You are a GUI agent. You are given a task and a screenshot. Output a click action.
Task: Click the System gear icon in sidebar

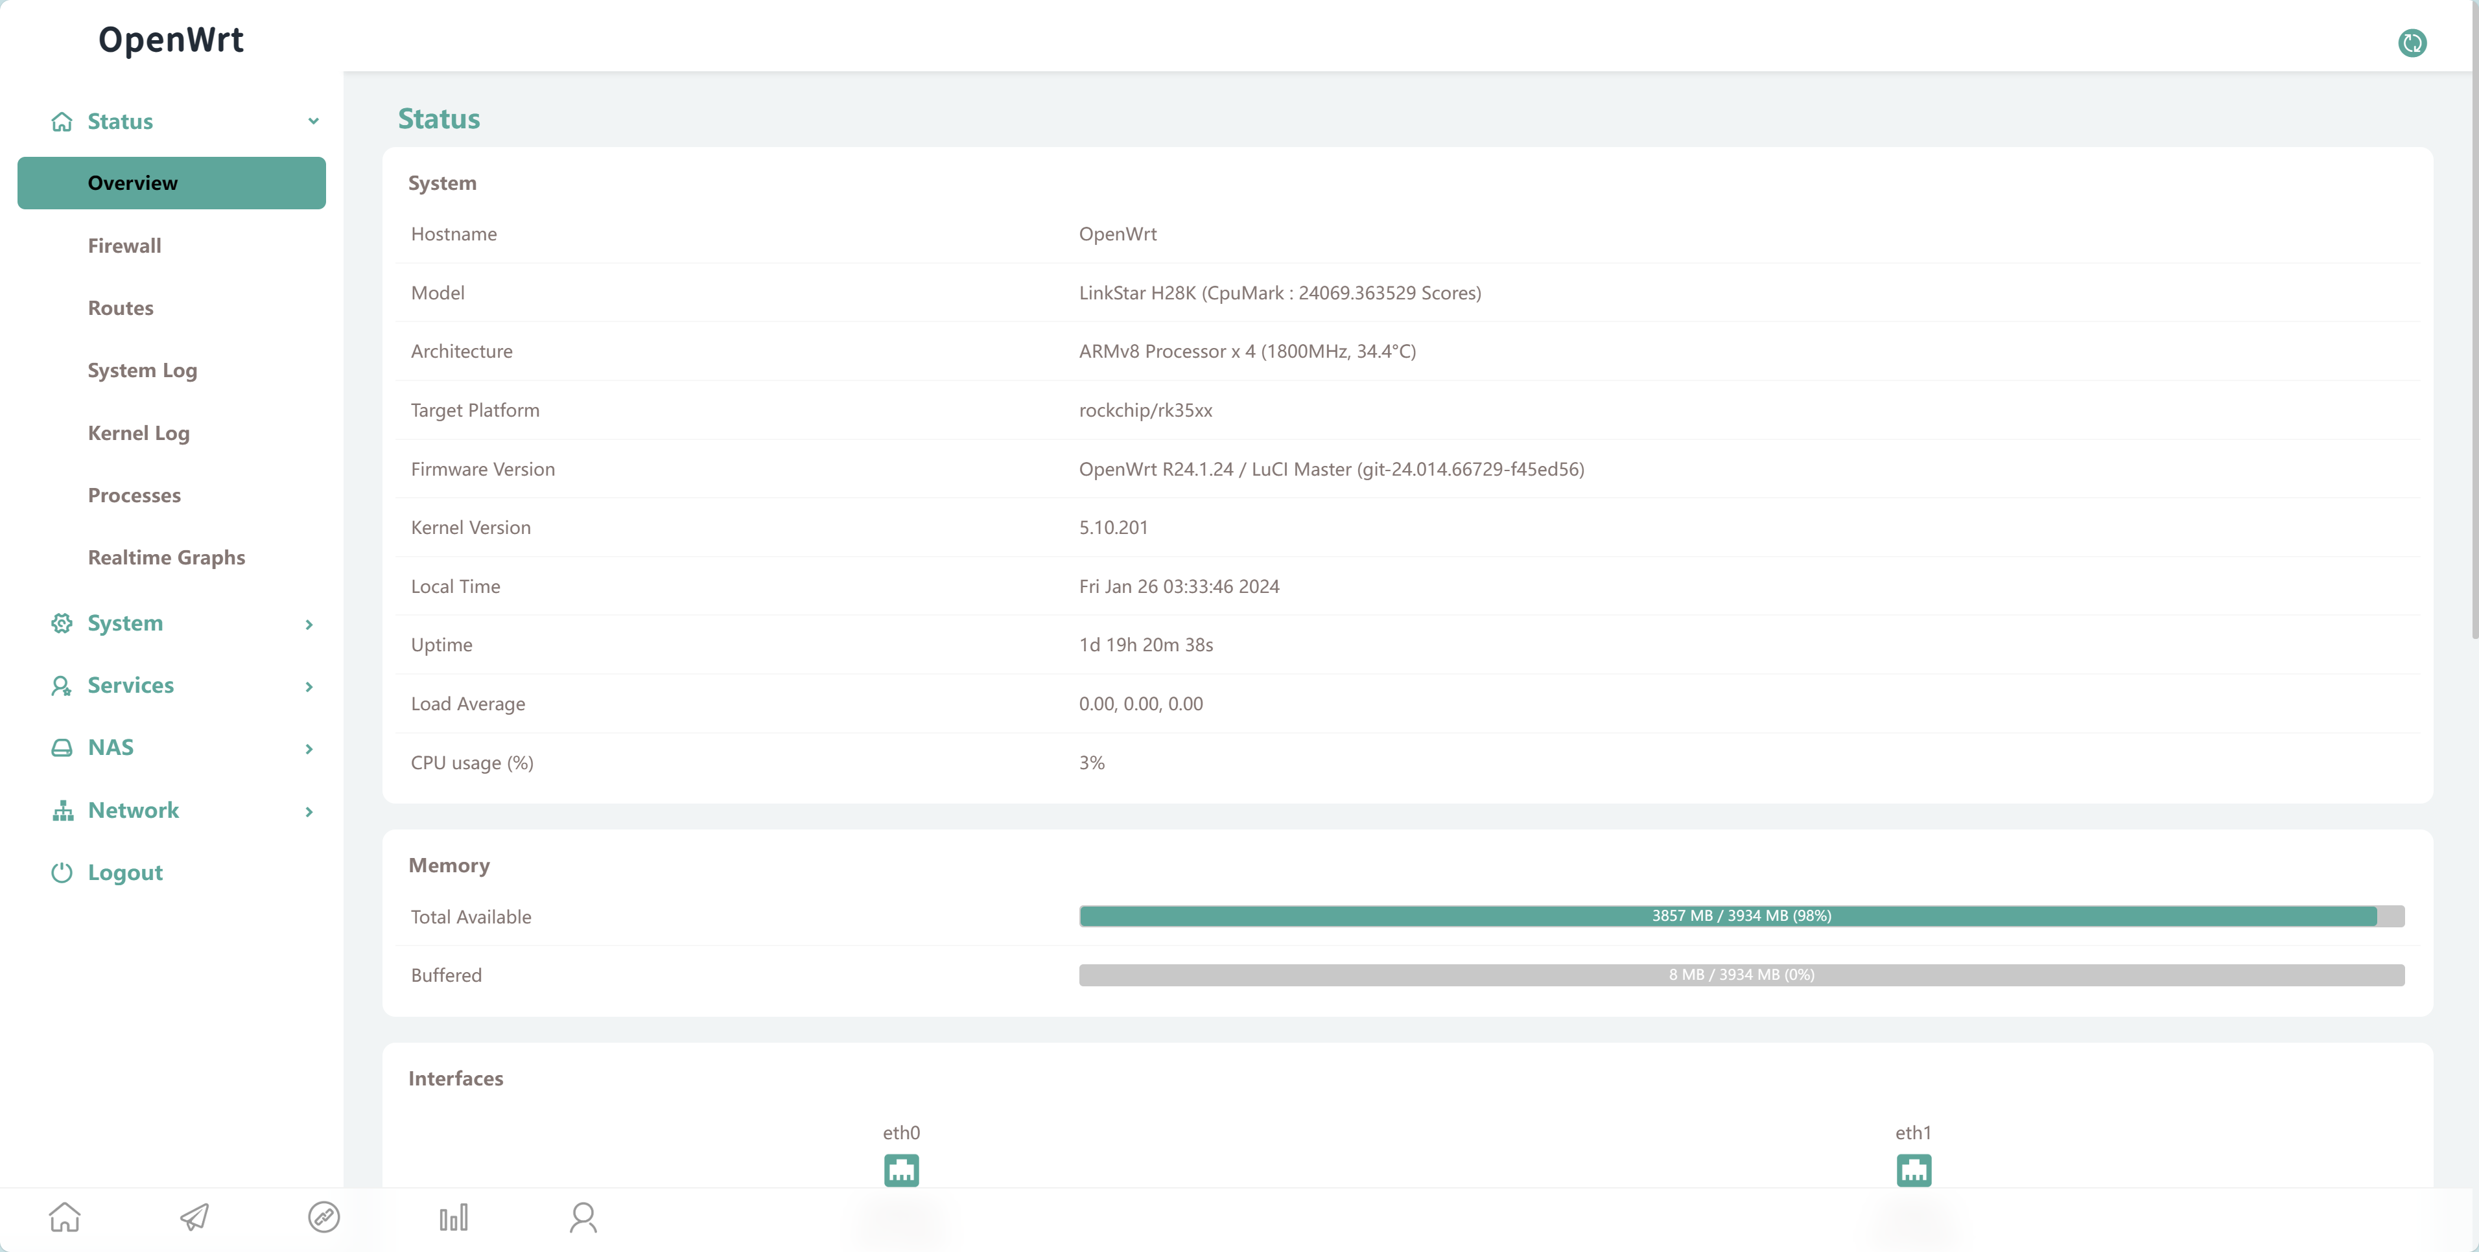62,623
